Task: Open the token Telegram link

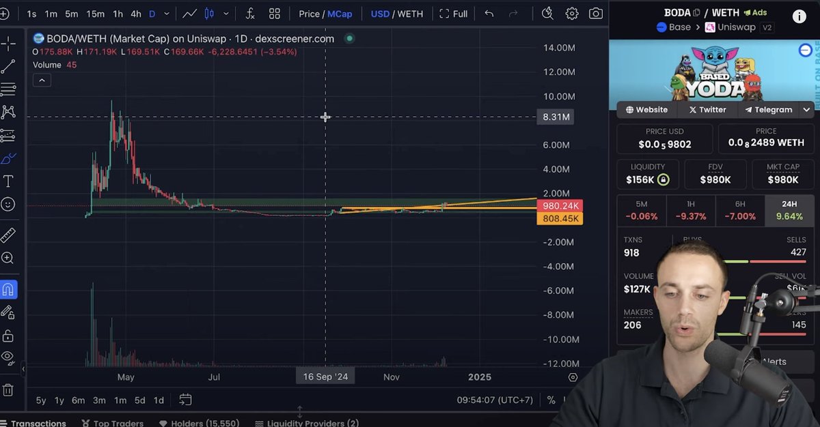Action: coord(768,109)
